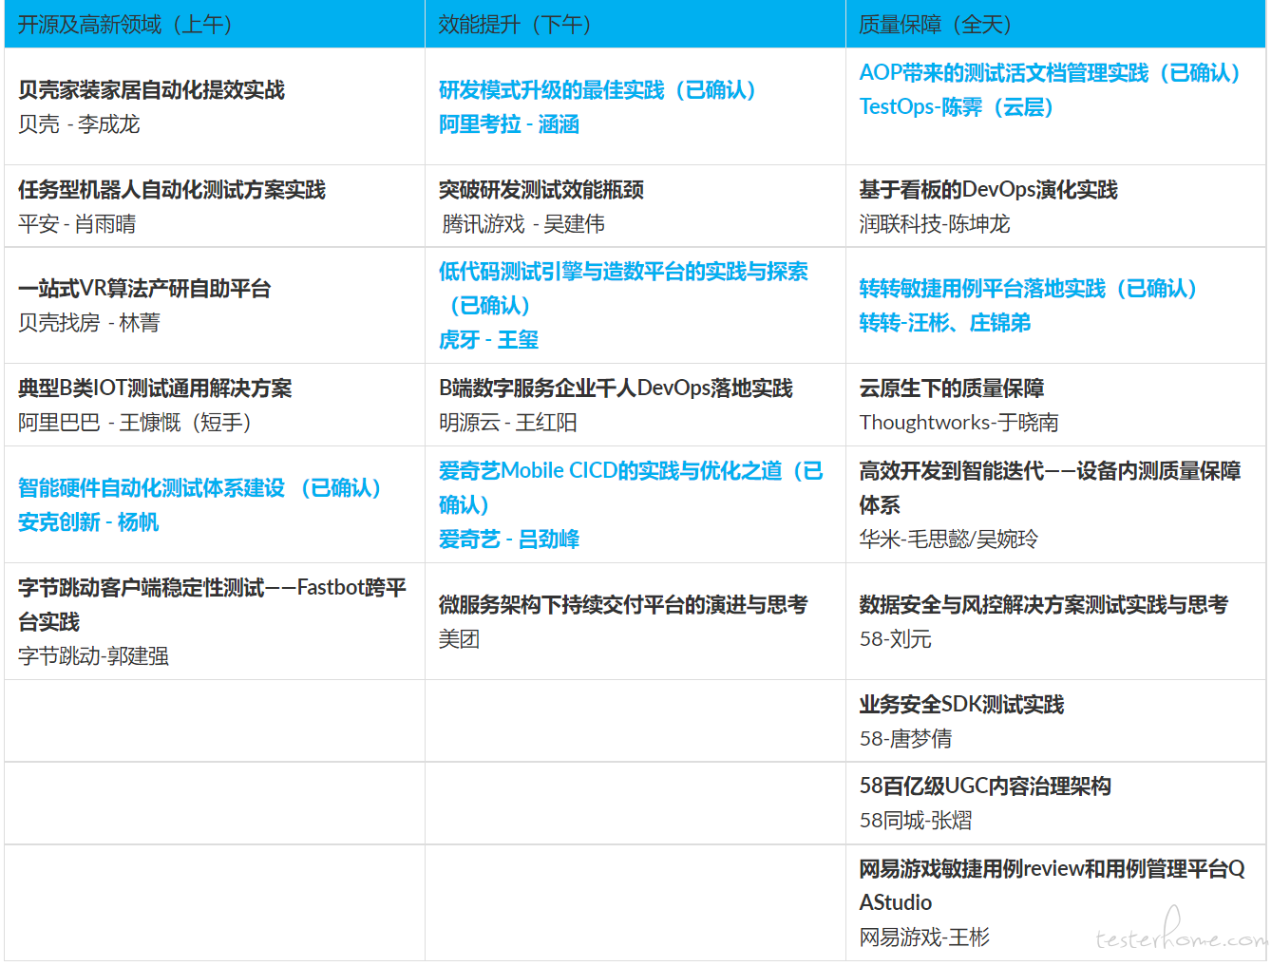Select the speaker text 华米-毛思懿/吴婉玲

(949, 540)
